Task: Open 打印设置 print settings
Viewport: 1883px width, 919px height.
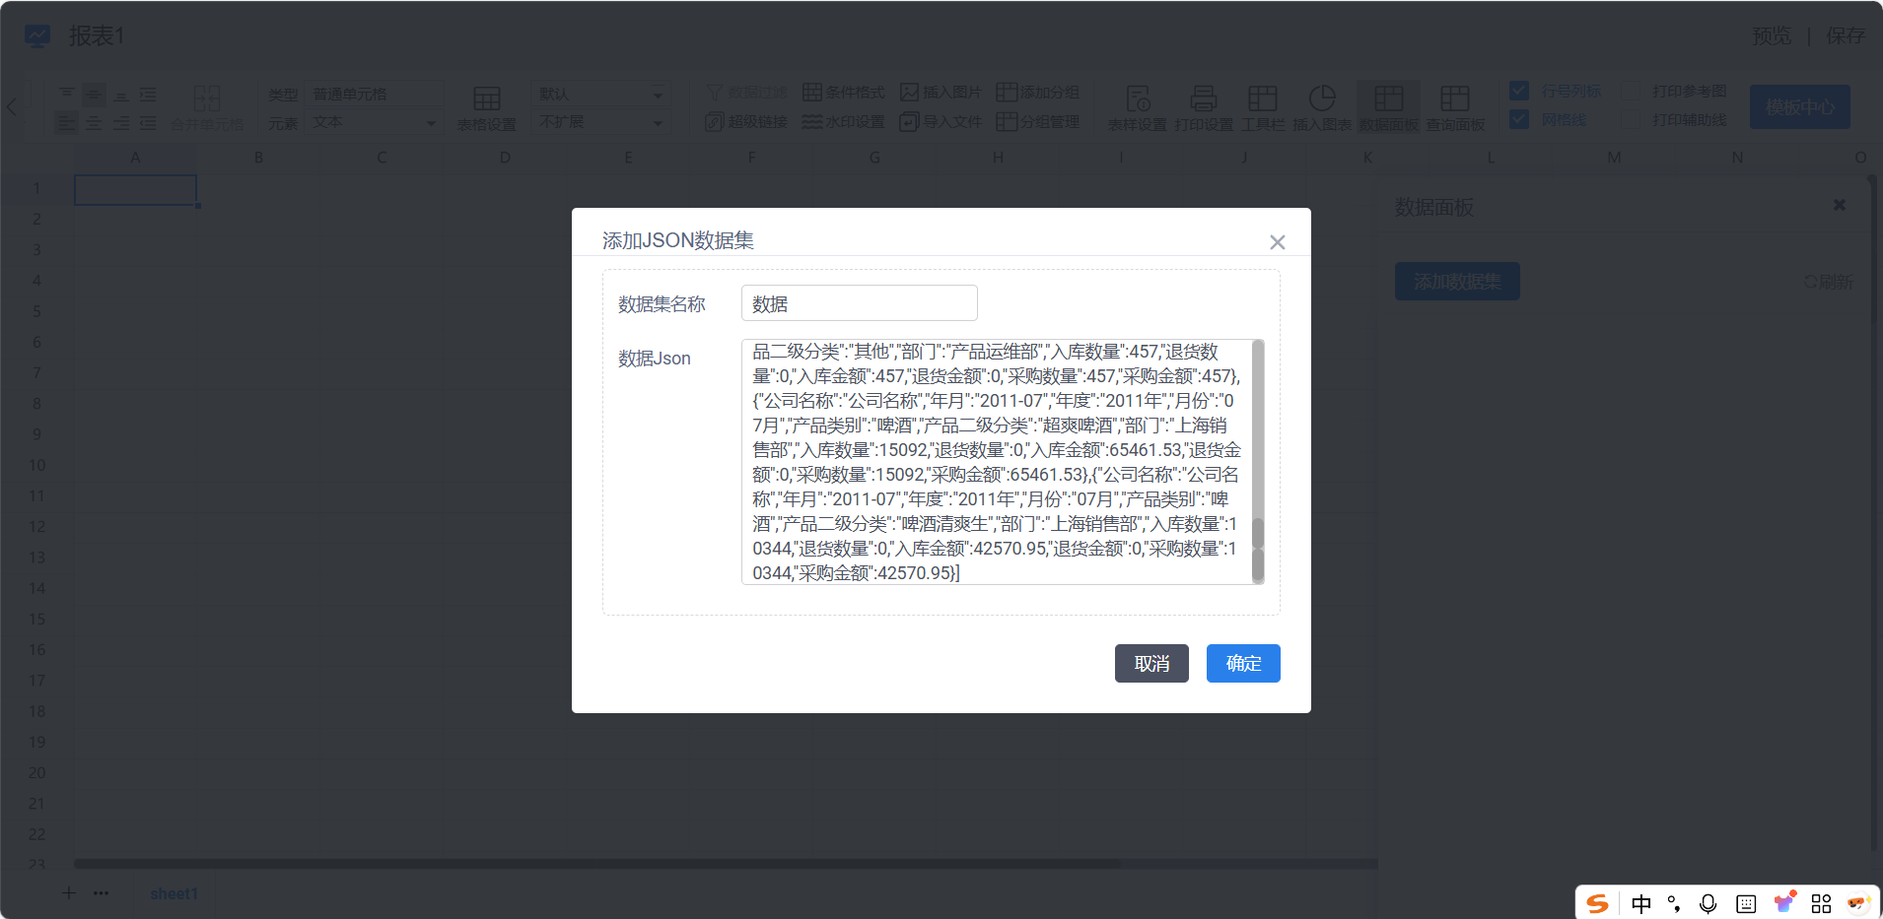Action: coord(1203,107)
